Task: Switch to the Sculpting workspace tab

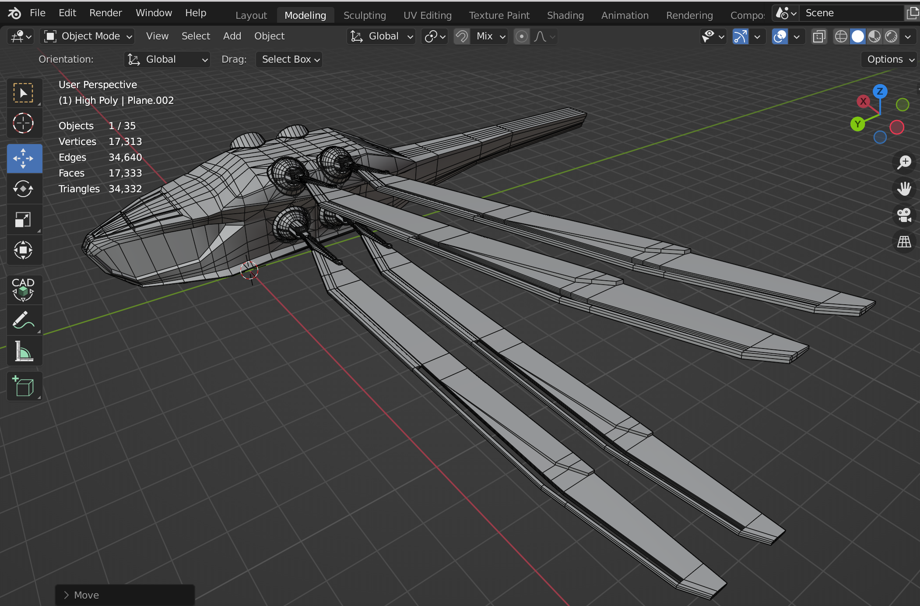Action: point(364,15)
